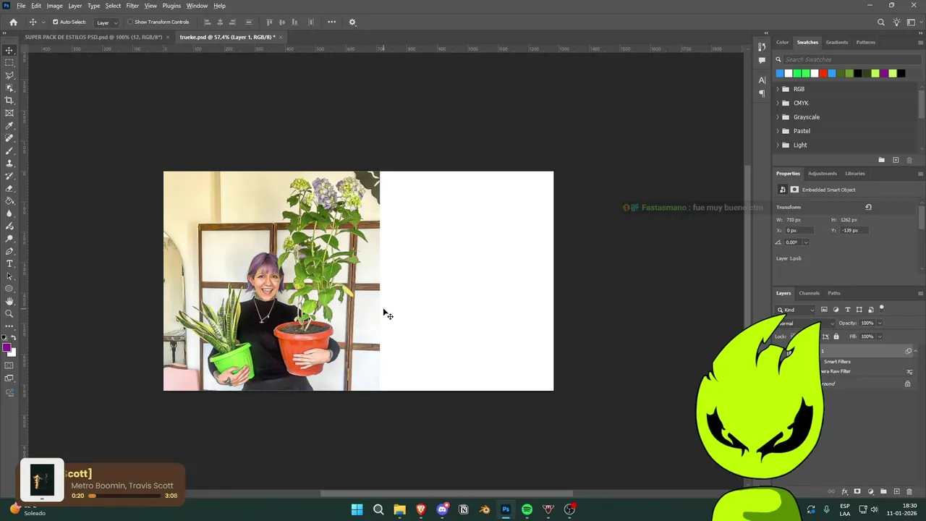Open Spotify from the Windows taskbar
Viewport: 926px width, 521px height.
tap(527, 509)
